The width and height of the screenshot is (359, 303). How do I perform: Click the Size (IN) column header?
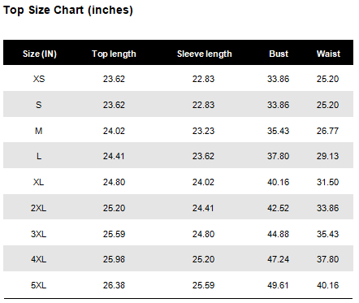click(40, 54)
